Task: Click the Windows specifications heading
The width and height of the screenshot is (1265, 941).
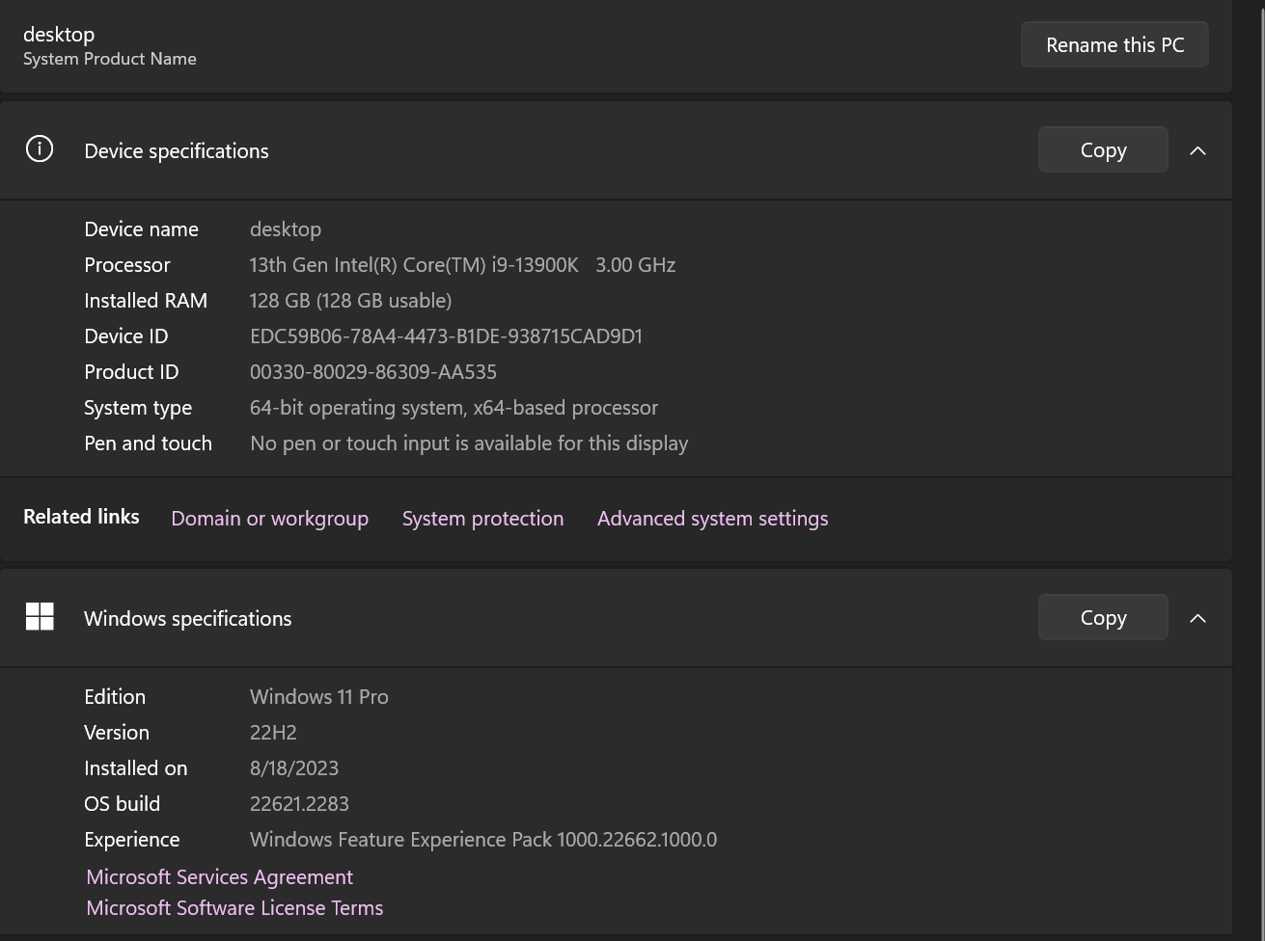Action: 188,619
